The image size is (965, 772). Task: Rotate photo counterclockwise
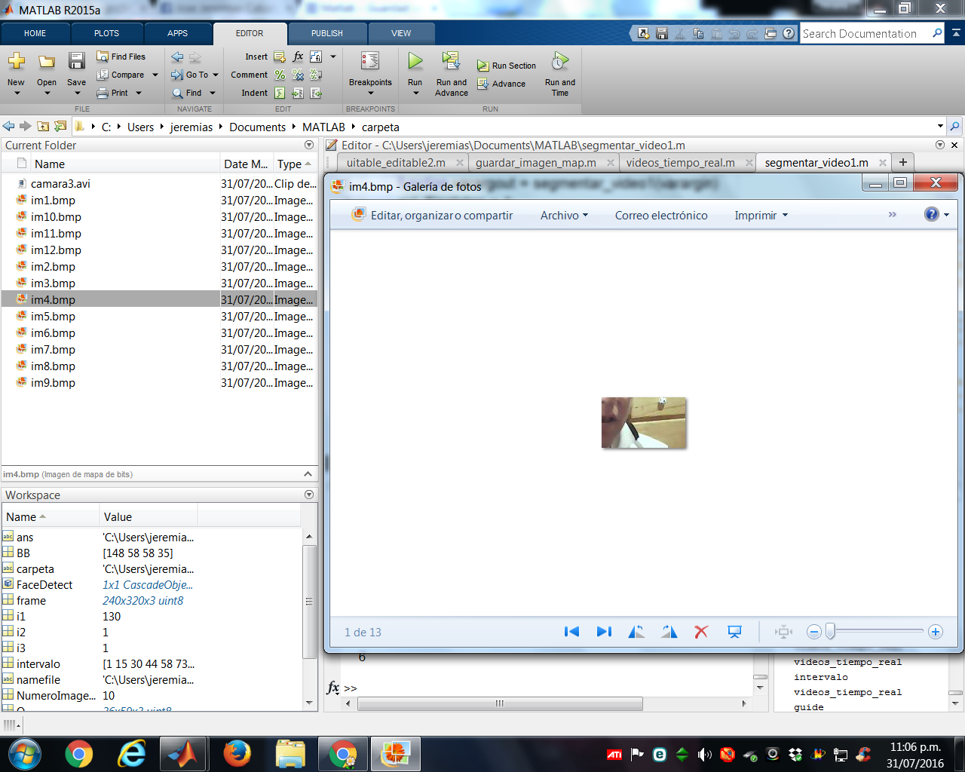[636, 632]
